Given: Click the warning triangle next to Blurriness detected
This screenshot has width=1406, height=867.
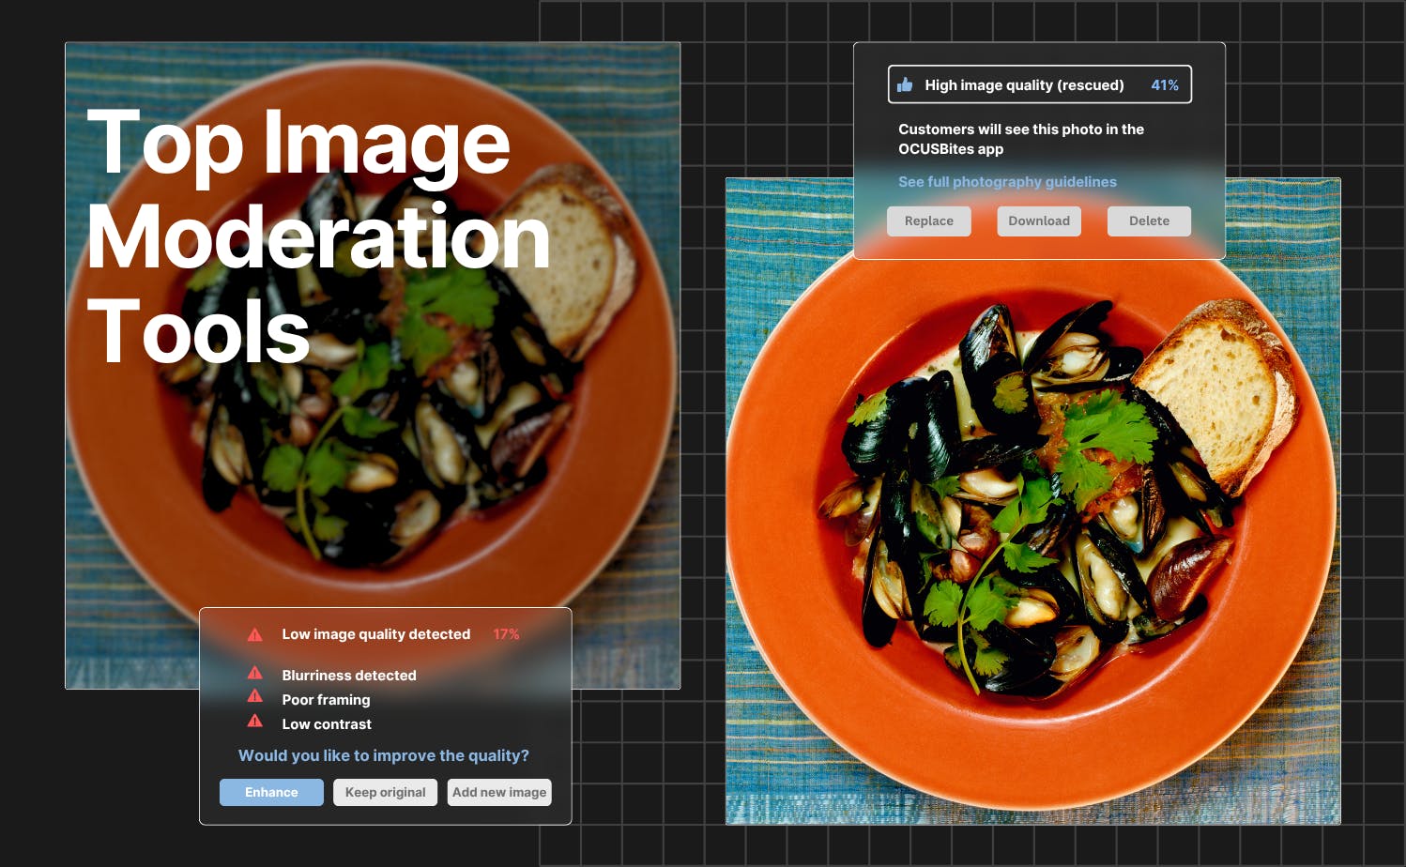Looking at the screenshot, I should coord(254,673).
